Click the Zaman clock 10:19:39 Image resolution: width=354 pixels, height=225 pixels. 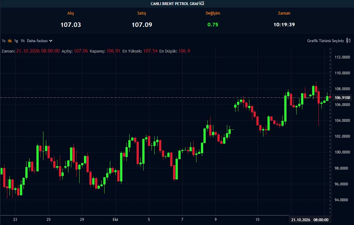284,25
